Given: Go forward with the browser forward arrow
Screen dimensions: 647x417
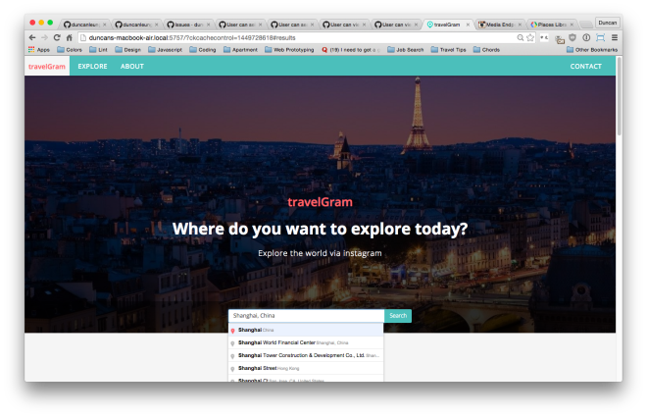Looking at the screenshot, I should 44,37.
